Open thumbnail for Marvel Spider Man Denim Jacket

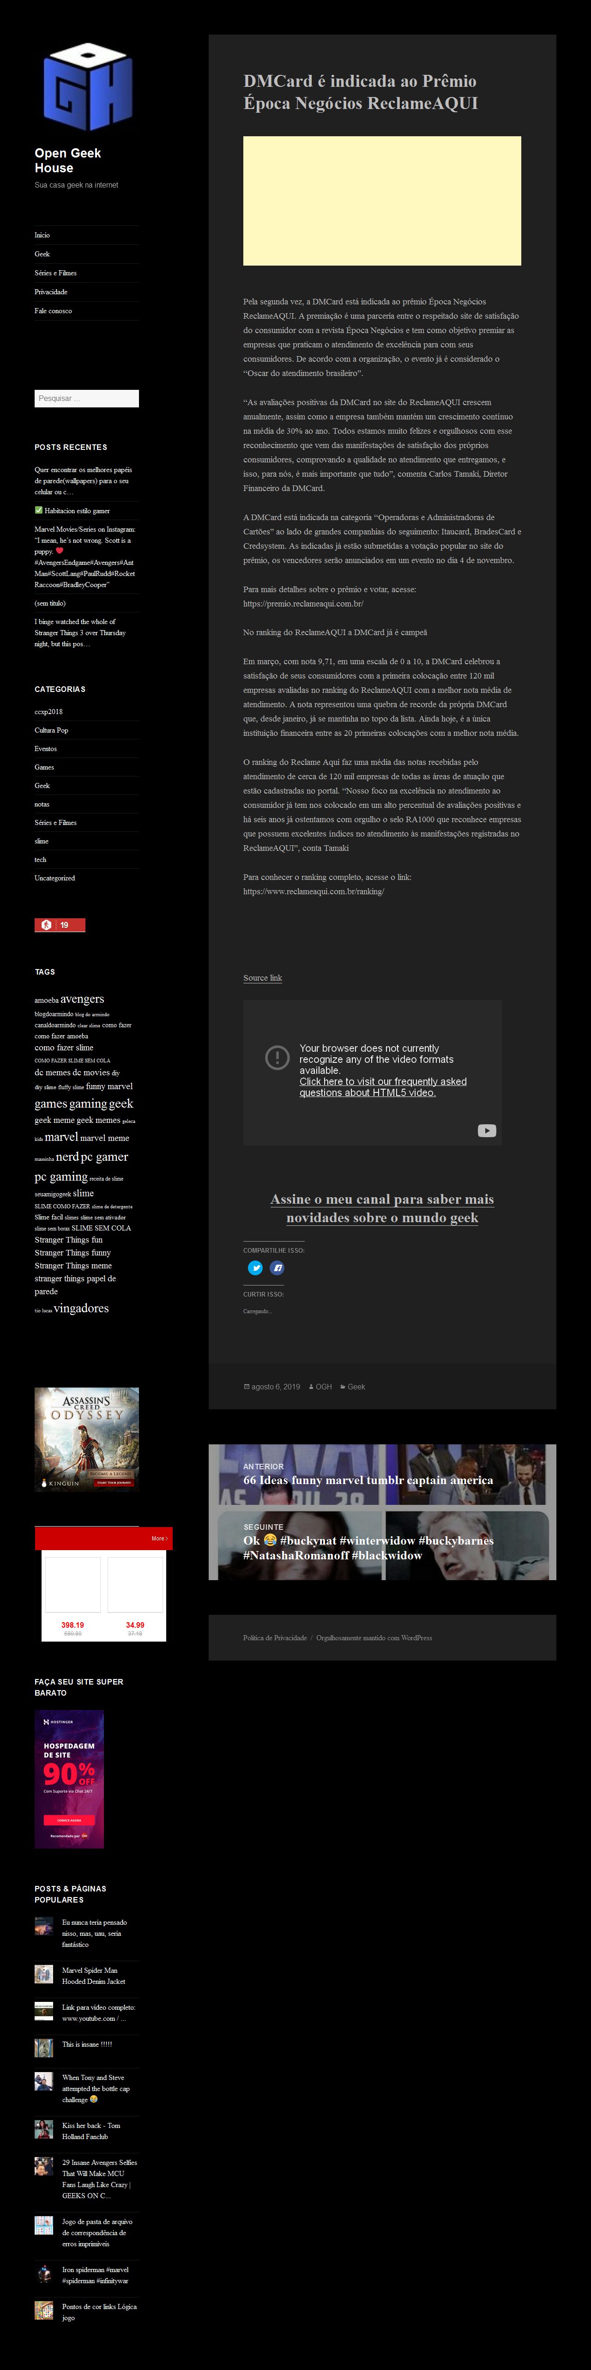coord(43,1974)
